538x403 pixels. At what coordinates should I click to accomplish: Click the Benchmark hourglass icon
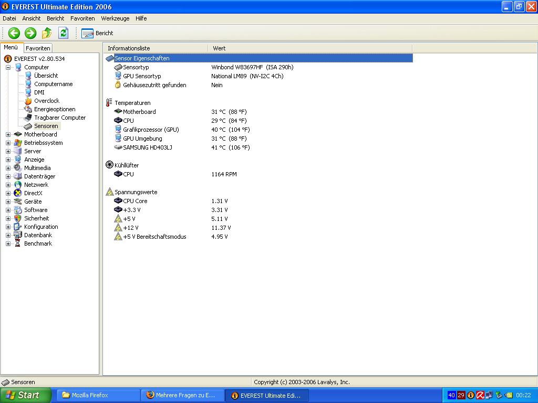click(x=18, y=243)
